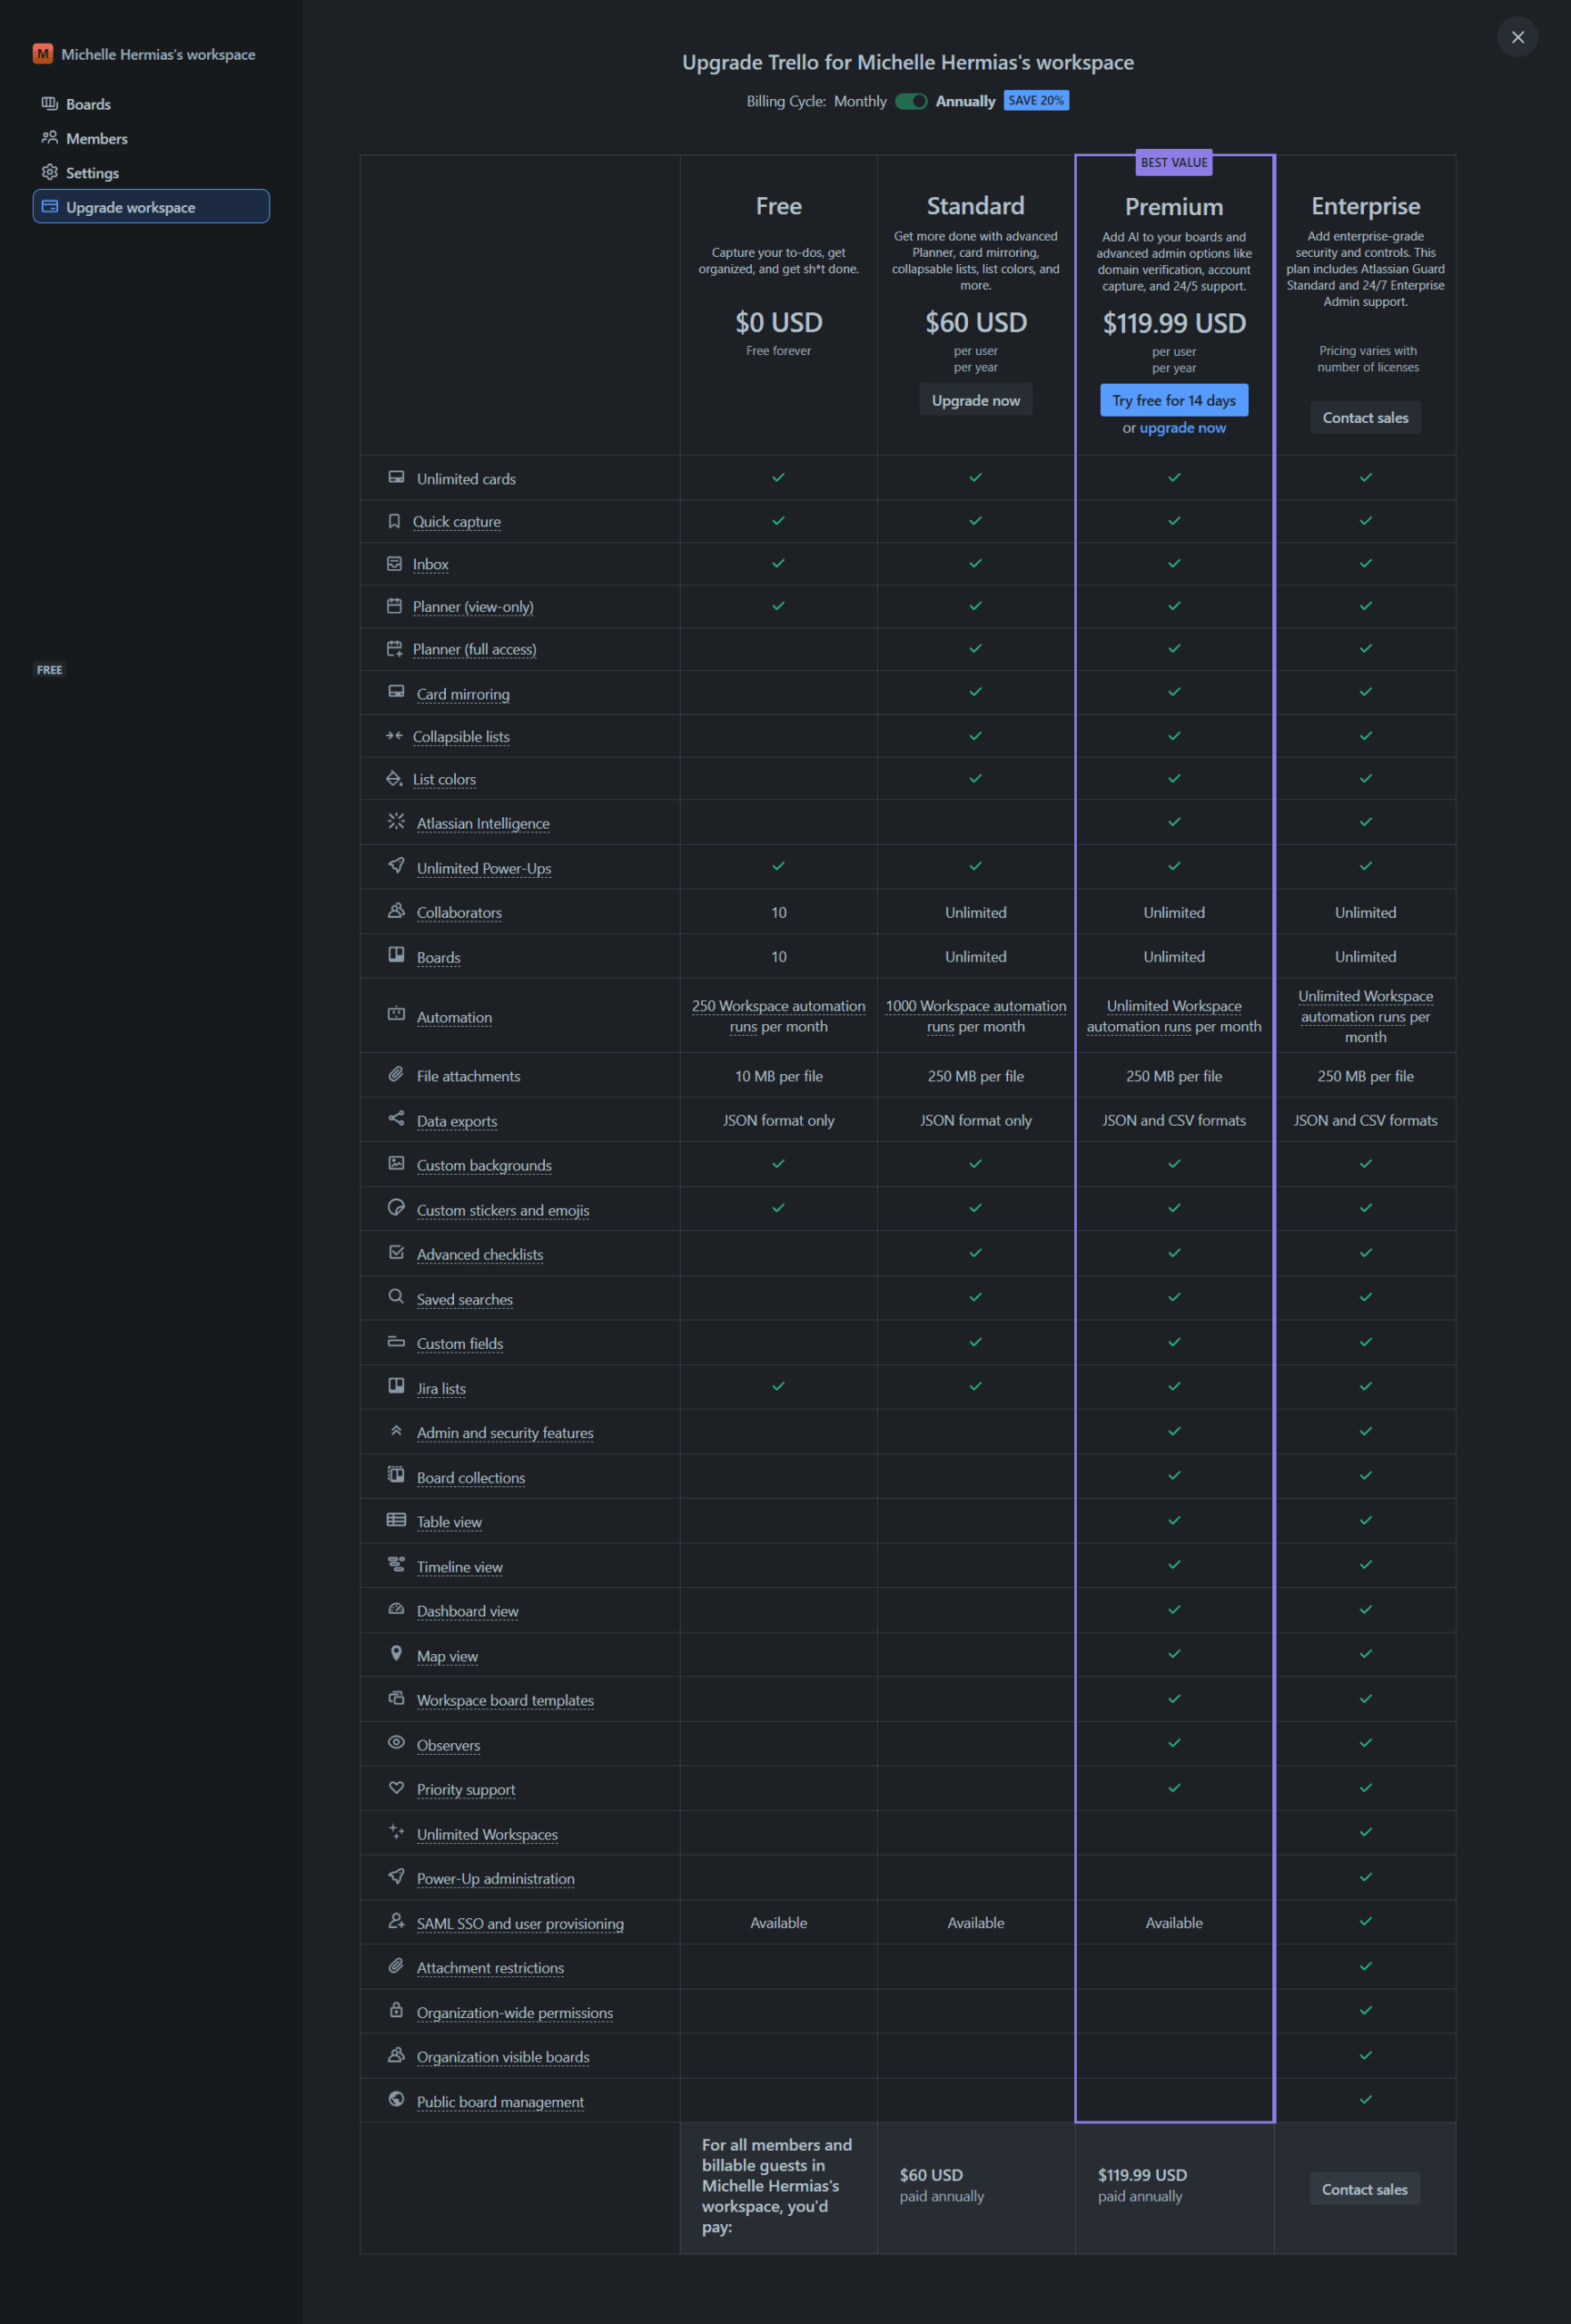Click the Atlassian Intelligence sparkle icon
This screenshot has height=2324, width=1571.
tap(396, 821)
